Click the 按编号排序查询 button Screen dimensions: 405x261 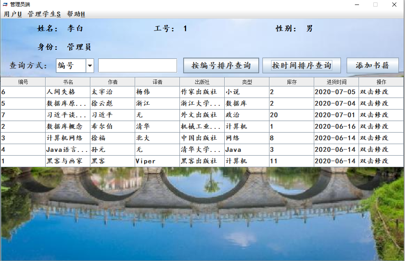point(221,65)
